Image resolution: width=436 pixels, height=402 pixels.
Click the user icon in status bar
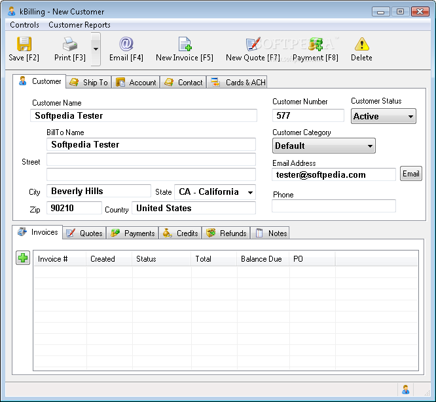point(406,390)
